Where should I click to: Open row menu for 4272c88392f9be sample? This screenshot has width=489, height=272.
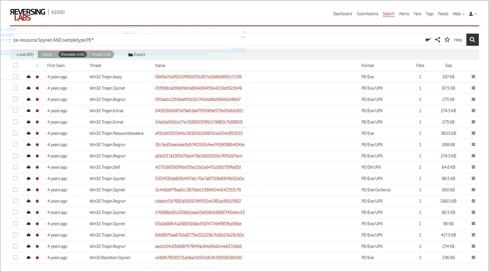473,167
